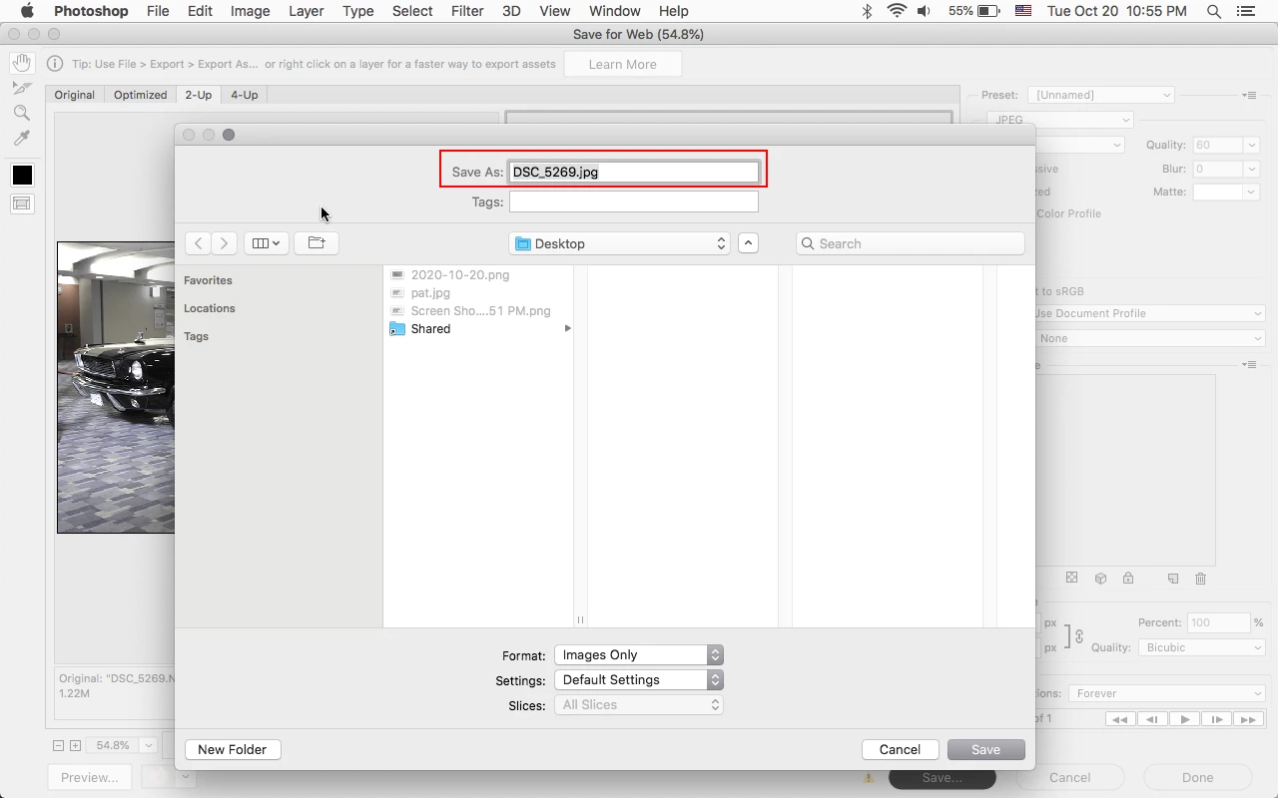
Task: Click the Favorites sidebar heading
Action: 208,280
